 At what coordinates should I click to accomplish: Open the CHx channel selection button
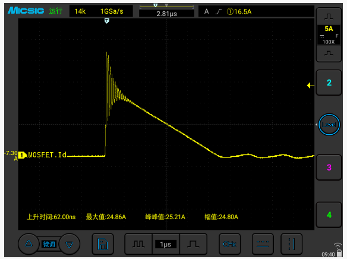pyautogui.click(x=229, y=244)
